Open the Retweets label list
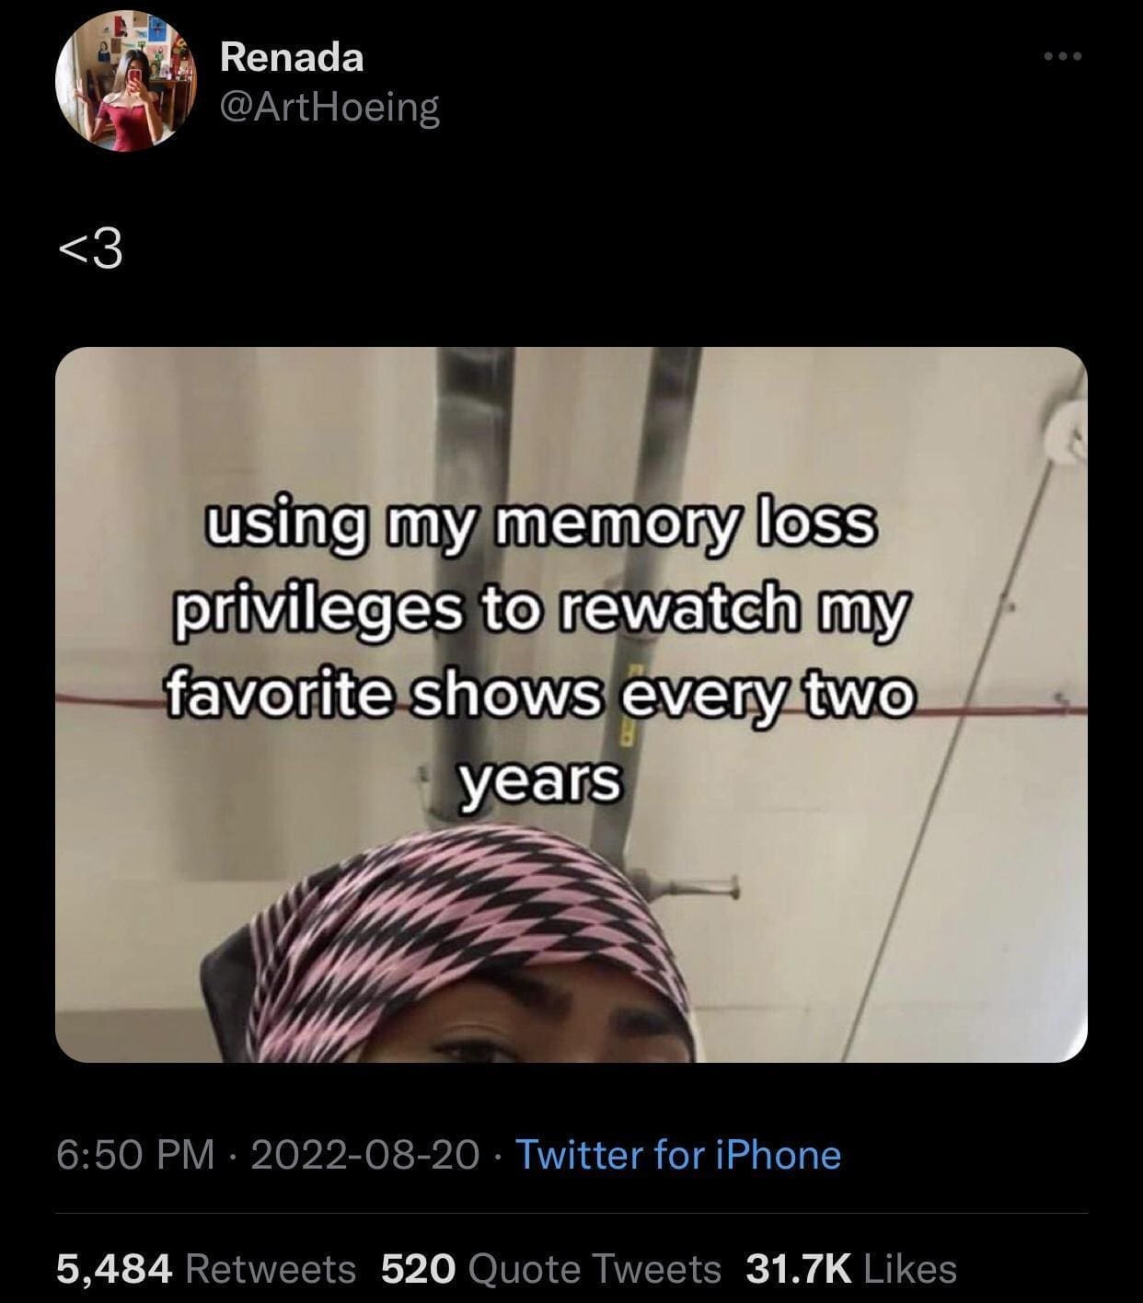This screenshot has height=1303, width=1143. 271,1269
